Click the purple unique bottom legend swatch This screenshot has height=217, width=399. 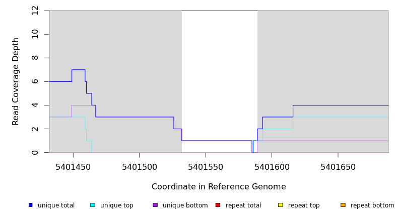(x=155, y=205)
